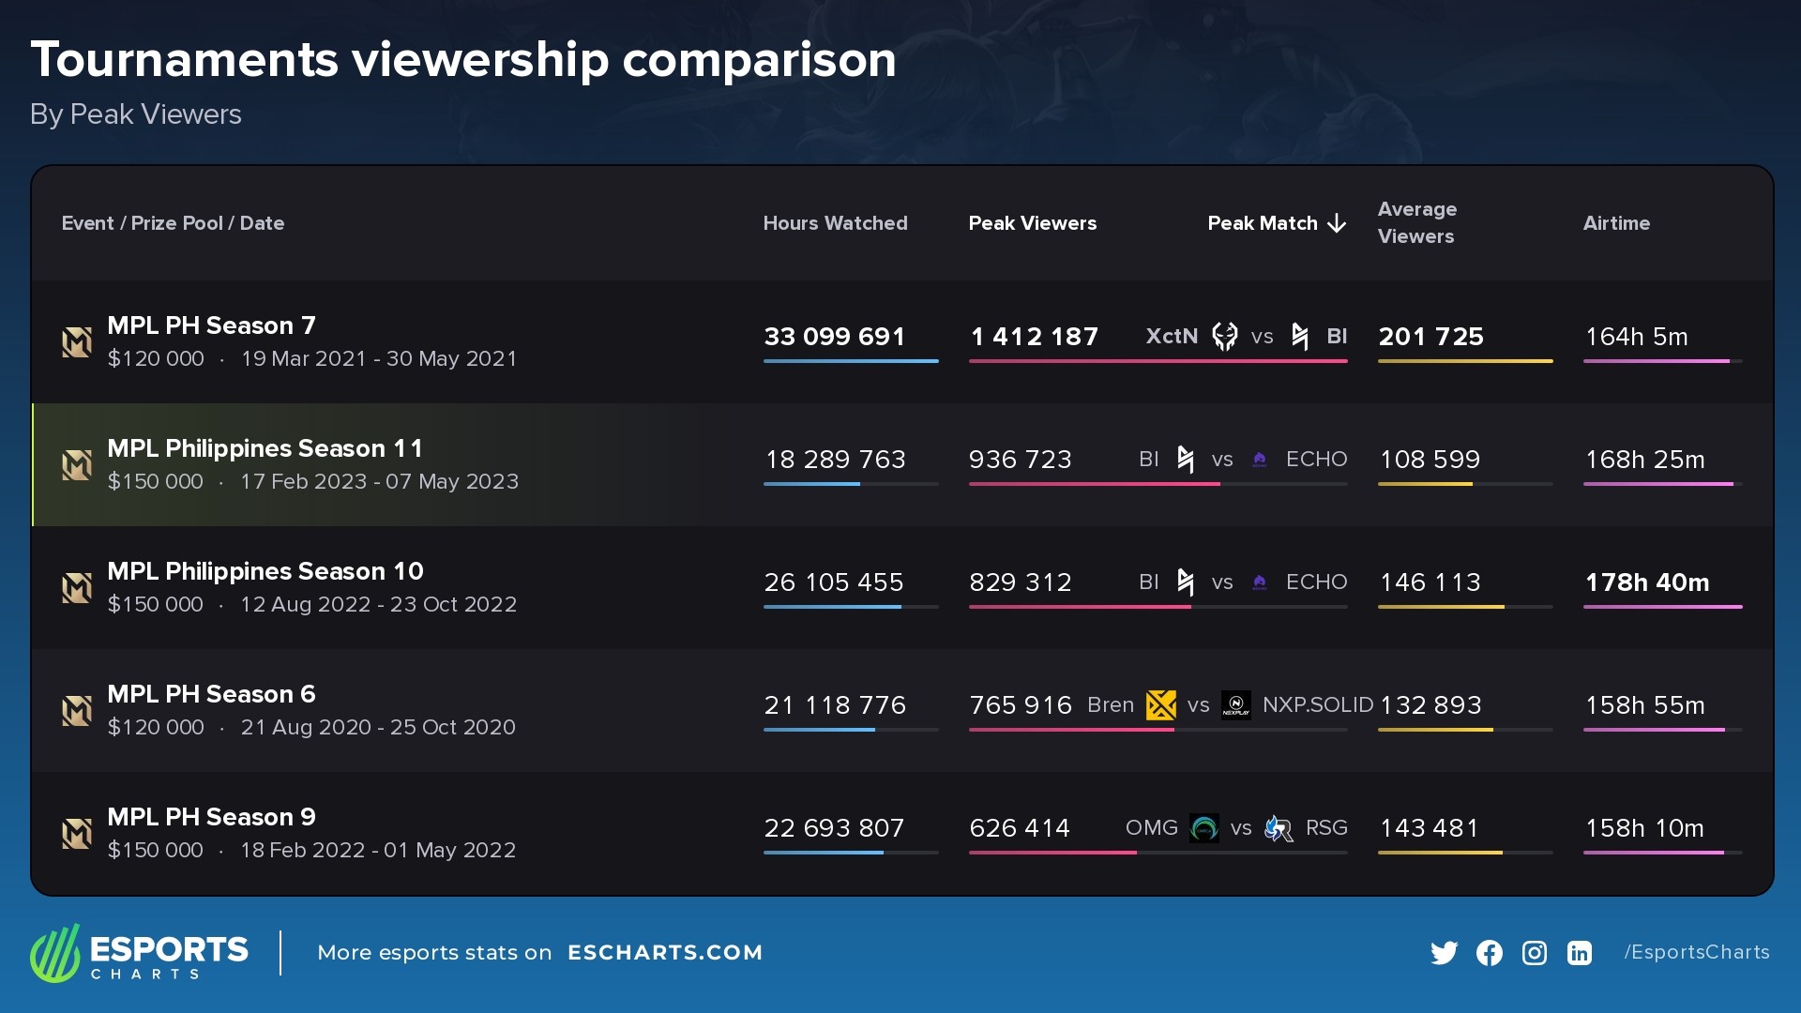Click the OMG team logo in Season 9 row
The image size is (1801, 1013).
[1203, 828]
